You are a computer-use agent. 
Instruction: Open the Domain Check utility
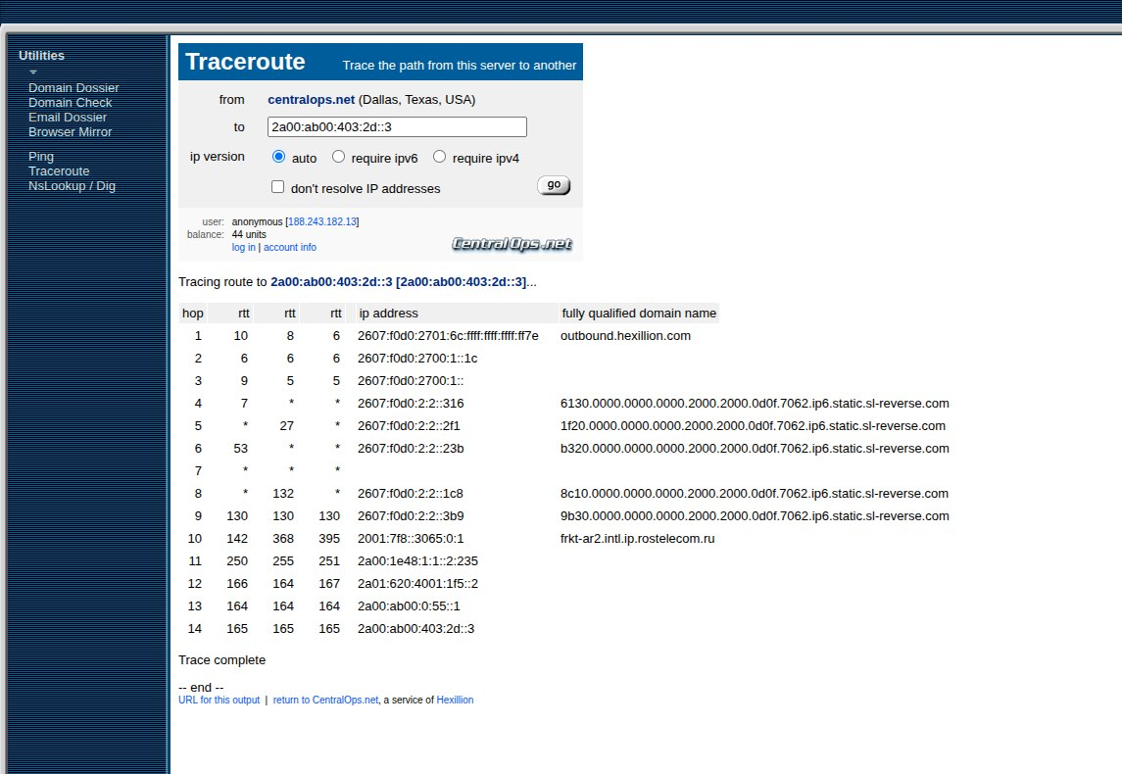pos(71,103)
